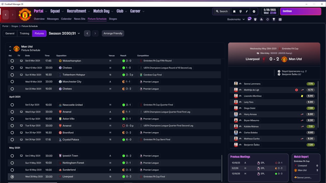This screenshot has width=326, height=183.
Task: Open the 9+ notifications chat icon
Action: 249,19
